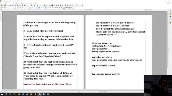Toggle Bullets list
Screen dimensions: 172x96
[x=57, y=8]
